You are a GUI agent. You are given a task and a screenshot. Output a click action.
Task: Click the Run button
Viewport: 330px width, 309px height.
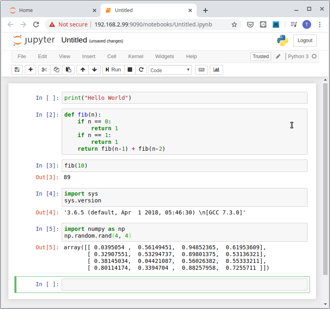(x=113, y=70)
